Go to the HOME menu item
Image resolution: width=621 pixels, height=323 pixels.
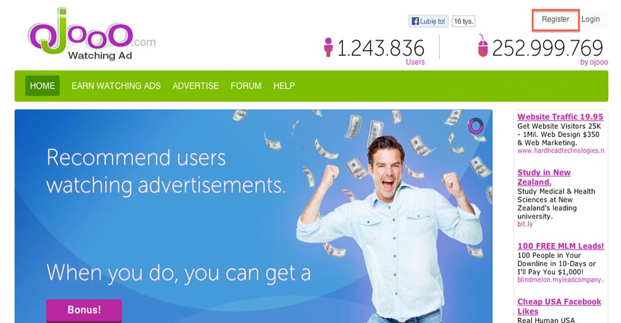[x=42, y=86]
